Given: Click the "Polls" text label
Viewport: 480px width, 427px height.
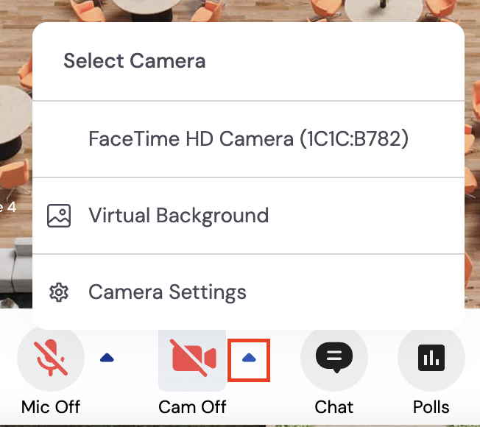Looking at the screenshot, I should (x=431, y=406).
